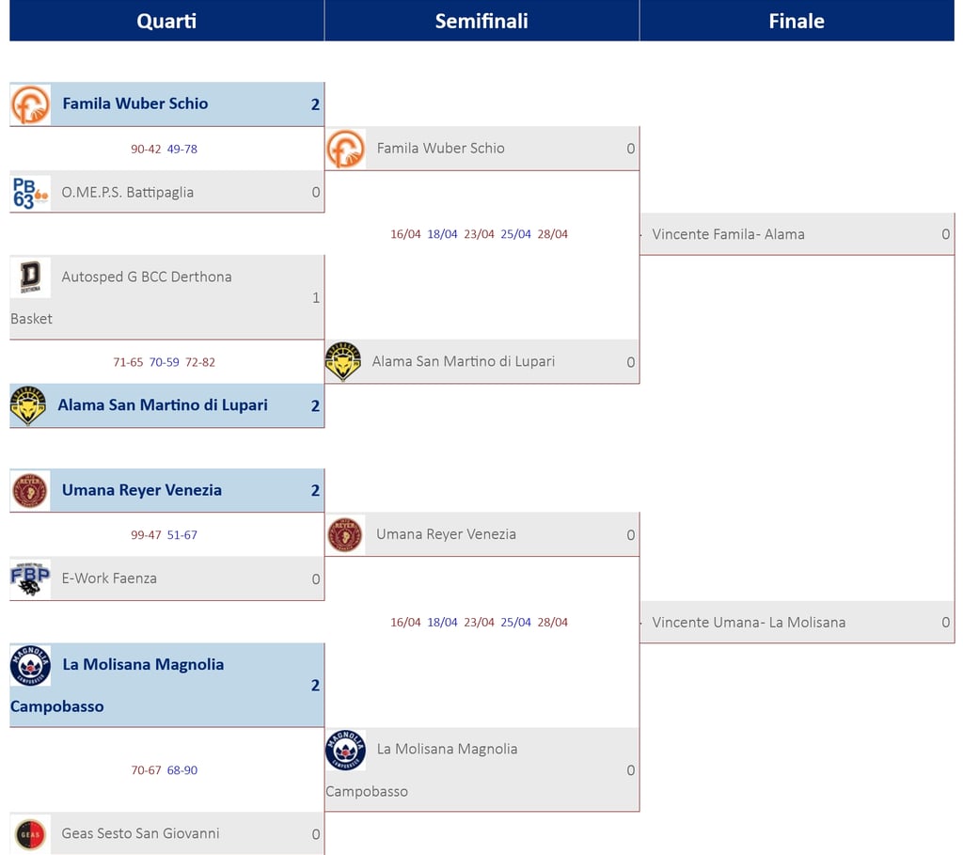Screen dimensions: 963x855
Task: Click 25/04 date in Famila–Alama semifinal
Action: tap(516, 234)
